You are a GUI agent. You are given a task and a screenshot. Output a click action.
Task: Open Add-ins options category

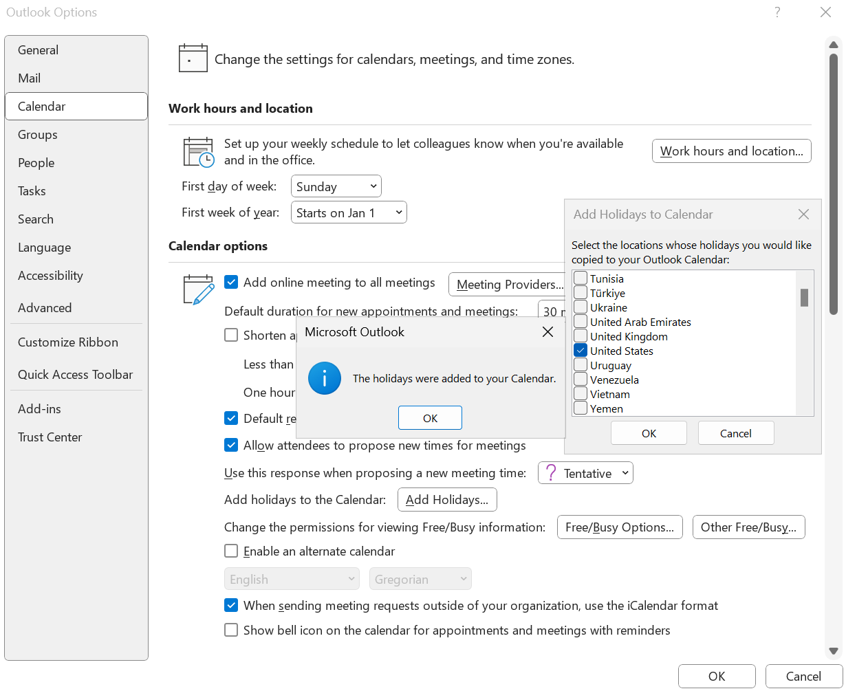click(76, 409)
